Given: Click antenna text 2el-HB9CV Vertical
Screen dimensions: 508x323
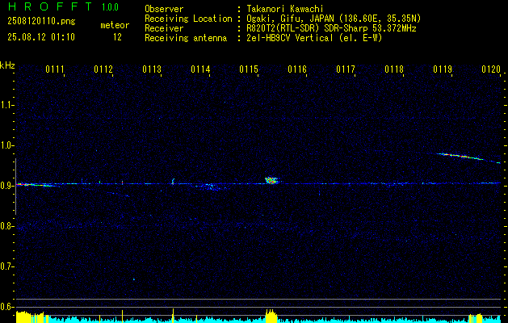Looking at the screenshot, I should pos(289,38).
